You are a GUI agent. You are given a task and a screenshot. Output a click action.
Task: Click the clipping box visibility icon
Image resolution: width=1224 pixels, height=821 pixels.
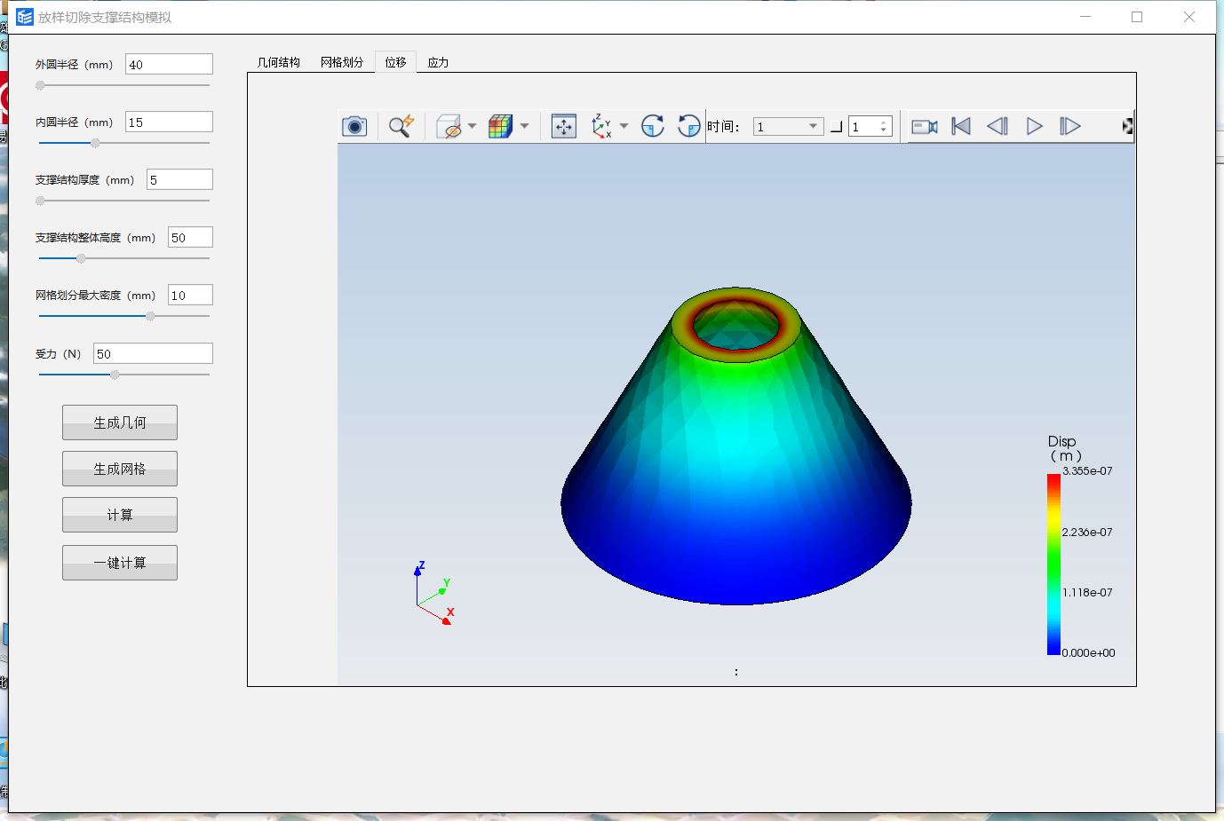click(x=449, y=126)
